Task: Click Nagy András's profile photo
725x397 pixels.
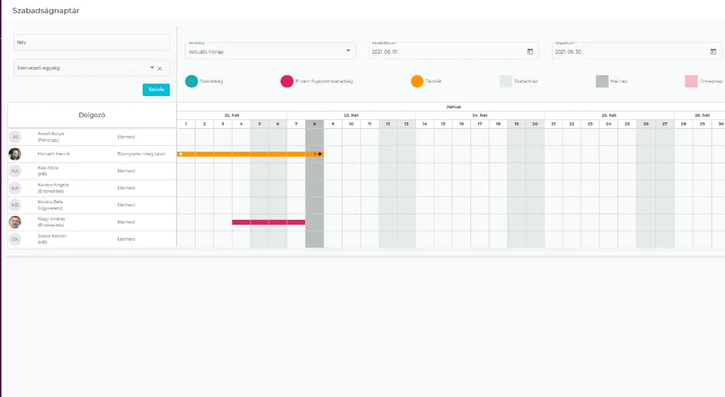Action: pos(15,222)
